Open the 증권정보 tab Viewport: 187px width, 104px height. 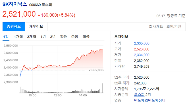click(x=14, y=26)
